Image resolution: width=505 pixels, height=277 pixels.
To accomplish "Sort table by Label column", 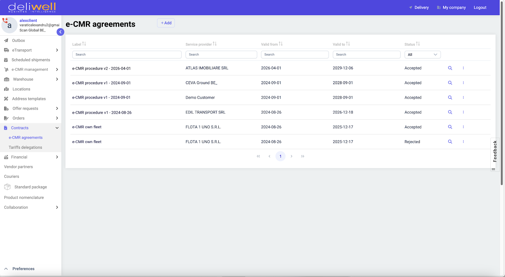I will [84, 44].
